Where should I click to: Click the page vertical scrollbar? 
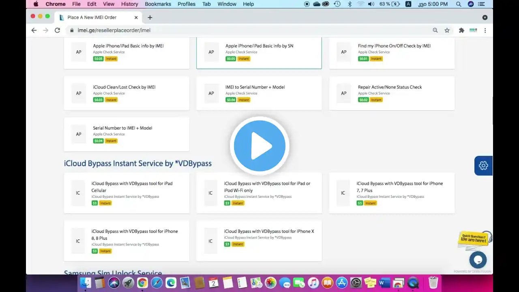pyautogui.click(x=492, y=110)
